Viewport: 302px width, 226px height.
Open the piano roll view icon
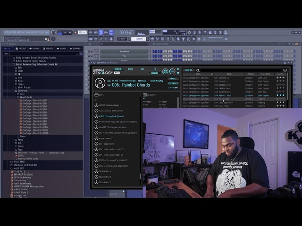click(x=157, y=39)
